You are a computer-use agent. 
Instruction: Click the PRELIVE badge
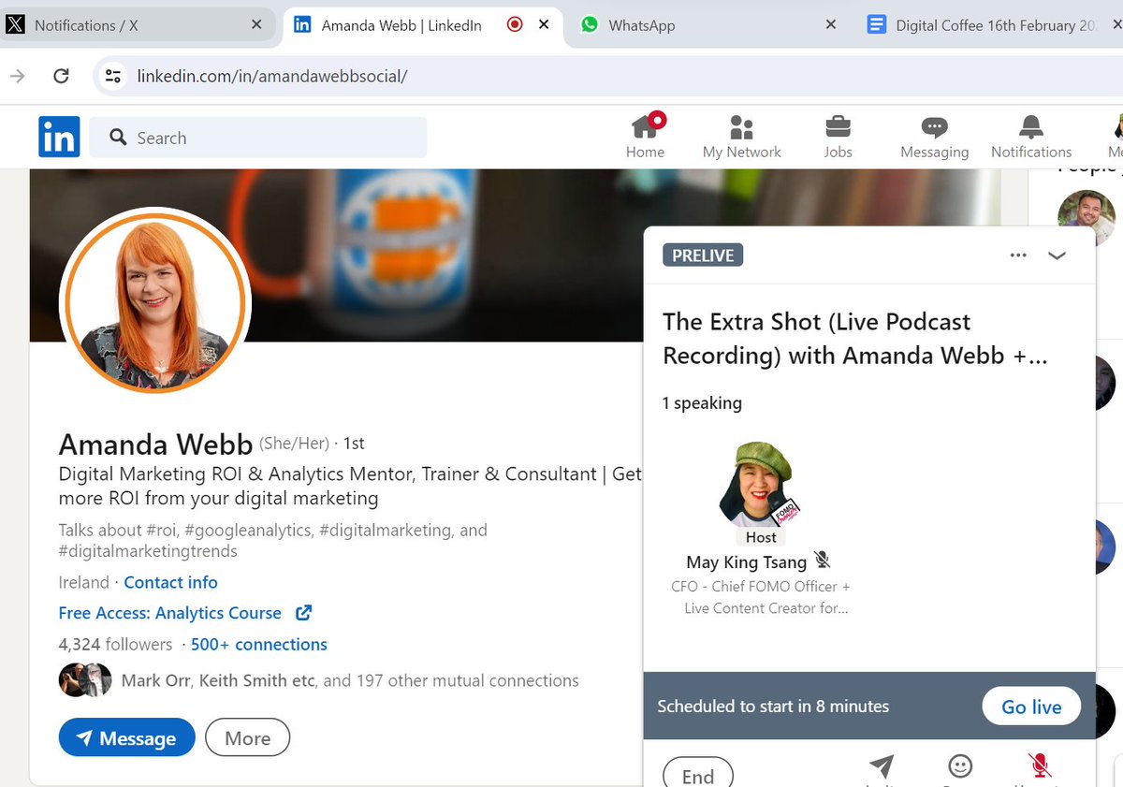(703, 255)
